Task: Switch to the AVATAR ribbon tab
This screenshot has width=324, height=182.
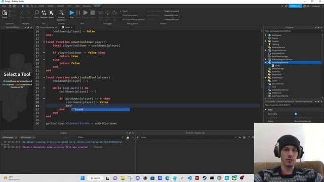Action: tap(61, 6)
